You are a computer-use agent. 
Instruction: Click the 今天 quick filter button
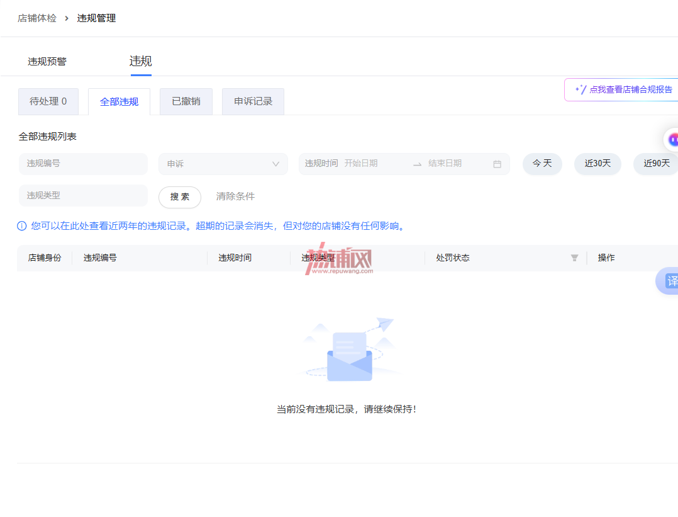542,164
